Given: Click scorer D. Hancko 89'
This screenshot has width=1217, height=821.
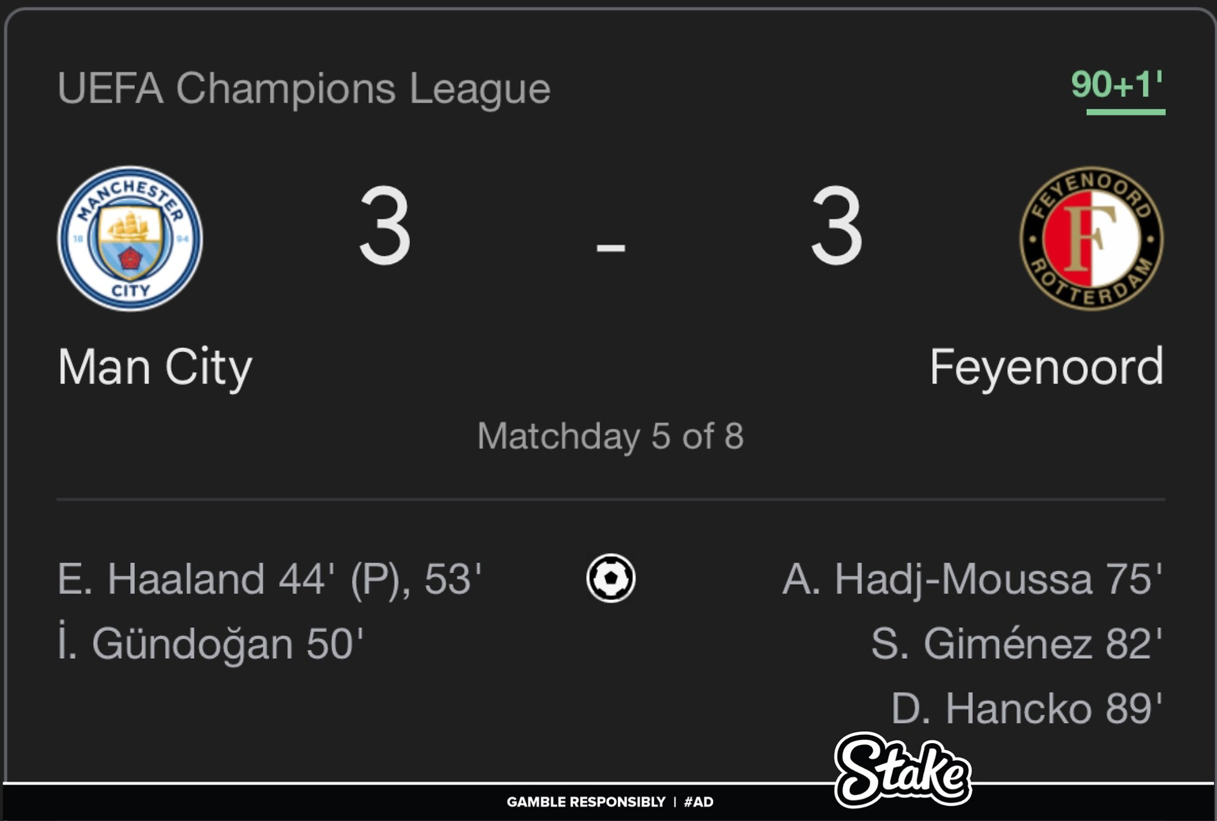Looking at the screenshot, I should [x=1026, y=708].
